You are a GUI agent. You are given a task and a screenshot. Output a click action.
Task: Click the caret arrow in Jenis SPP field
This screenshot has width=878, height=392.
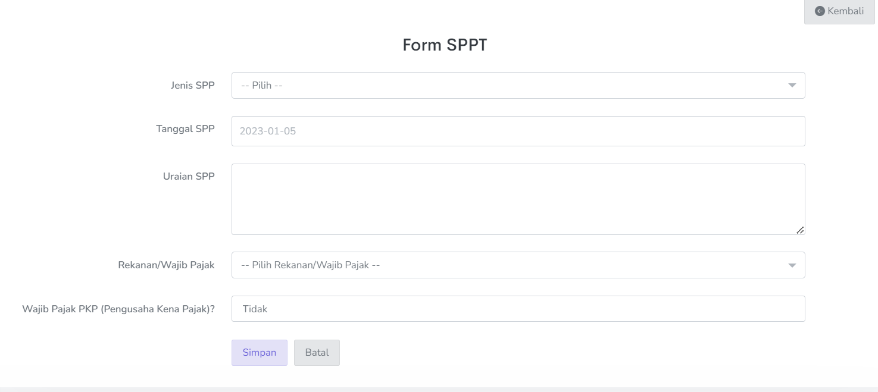(792, 86)
